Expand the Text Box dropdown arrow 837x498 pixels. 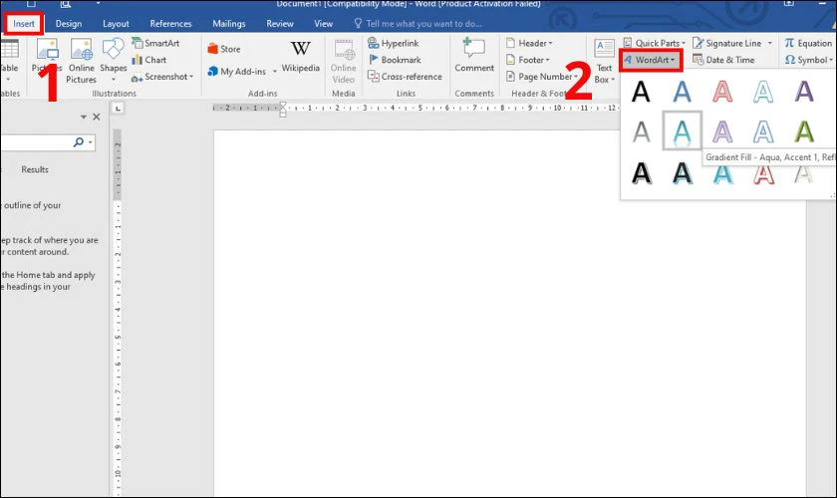click(x=613, y=80)
